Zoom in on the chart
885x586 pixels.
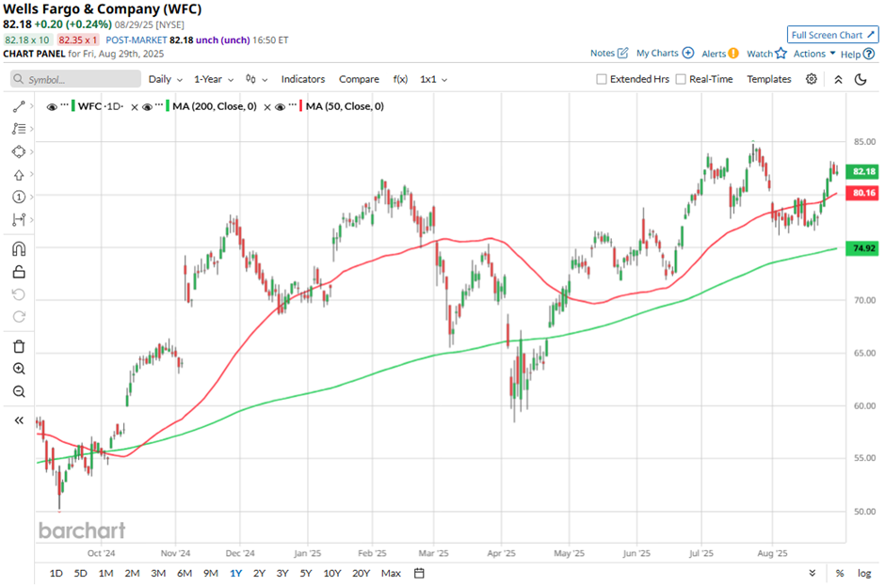click(19, 369)
